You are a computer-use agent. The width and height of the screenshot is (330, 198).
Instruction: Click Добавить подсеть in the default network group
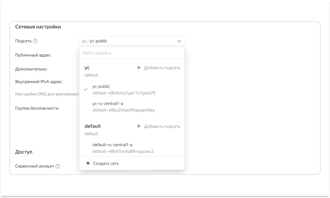point(162,126)
